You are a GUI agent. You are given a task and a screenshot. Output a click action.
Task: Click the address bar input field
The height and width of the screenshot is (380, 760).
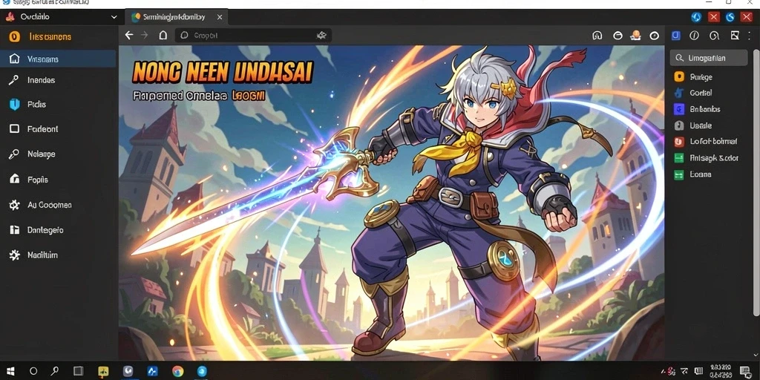pos(253,36)
